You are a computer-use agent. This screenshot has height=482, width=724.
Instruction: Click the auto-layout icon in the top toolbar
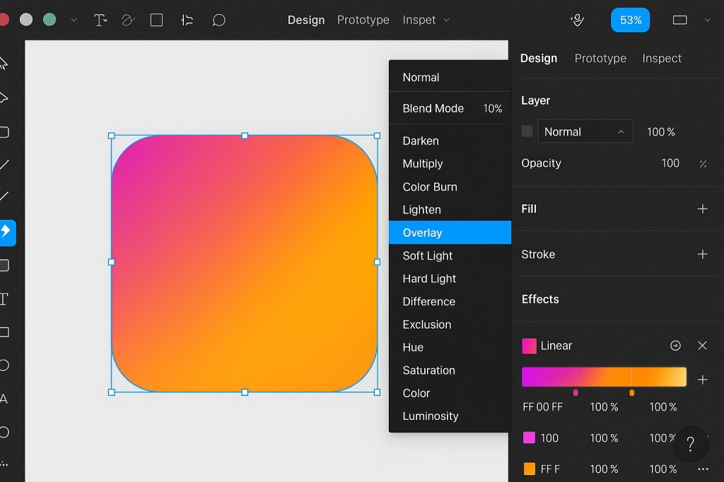coord(187,20)
